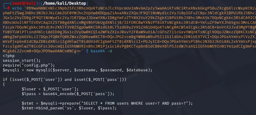The height and width of the screenshot is (115, 256).
Task: Click the pipe character before base64
Action: (87, 51)
